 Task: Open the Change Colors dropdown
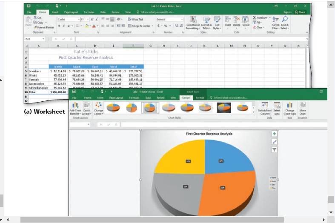[98, 108]
